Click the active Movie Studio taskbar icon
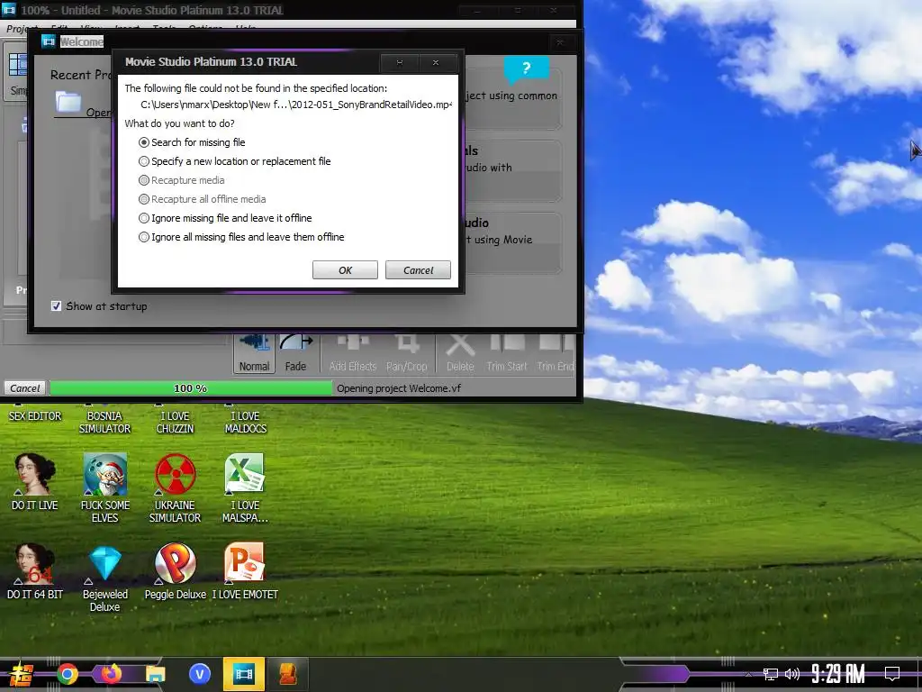 pos(243,674)
